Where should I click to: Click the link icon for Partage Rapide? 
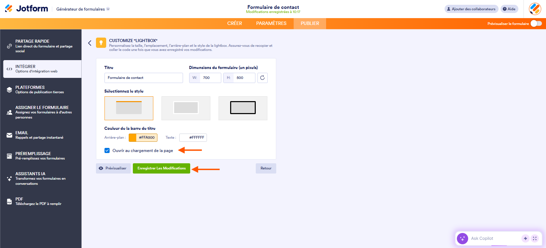click(x=10, y=46)
